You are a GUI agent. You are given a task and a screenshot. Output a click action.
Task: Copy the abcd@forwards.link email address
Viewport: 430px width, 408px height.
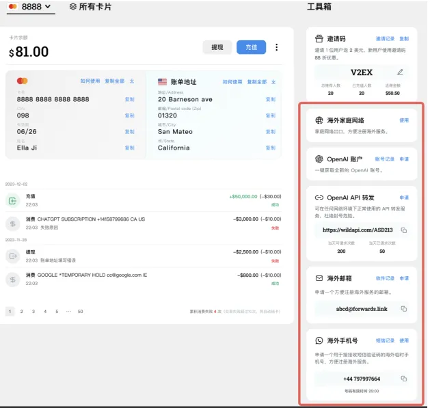coord(403,308)
